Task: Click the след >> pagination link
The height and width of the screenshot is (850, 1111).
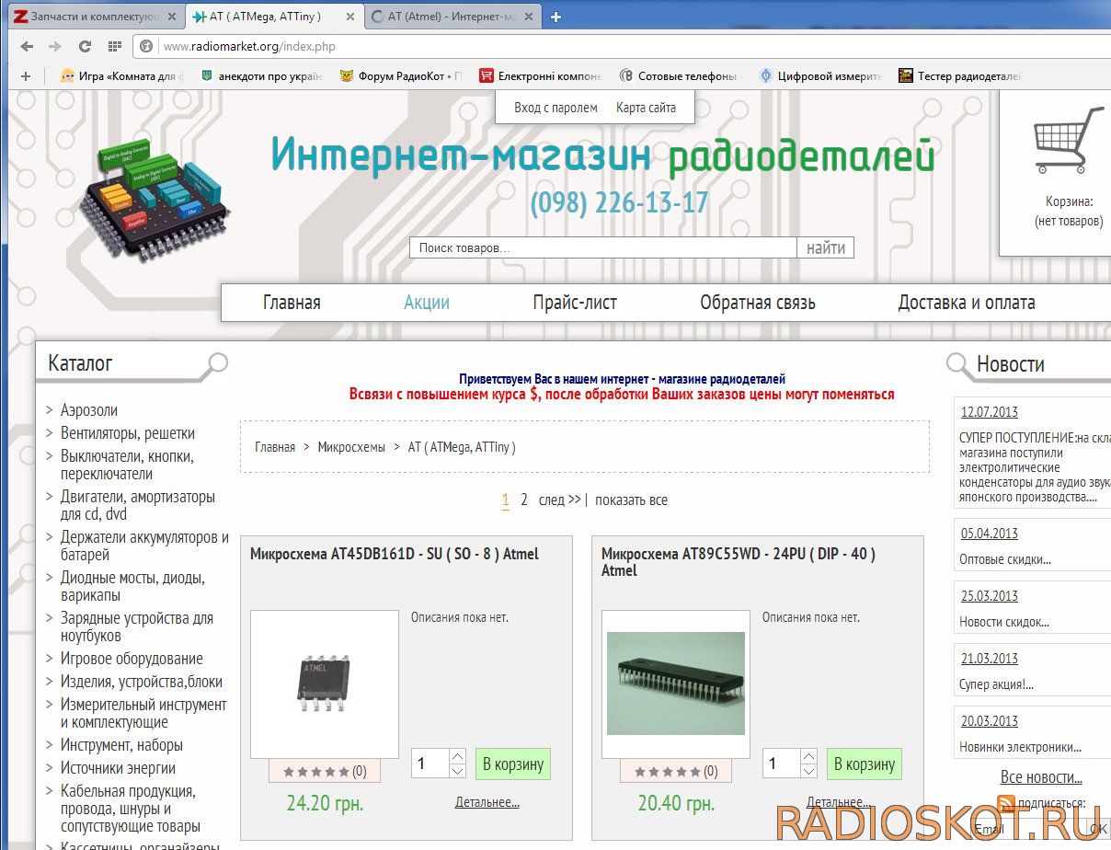Action: click(x=559, y=500)
